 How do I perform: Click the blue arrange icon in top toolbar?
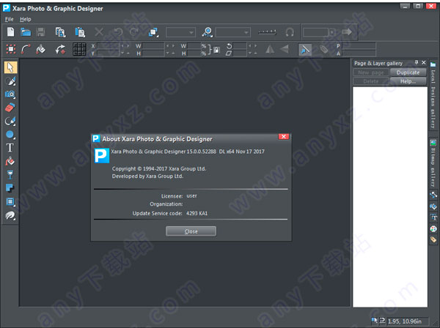tap(153, 32)
